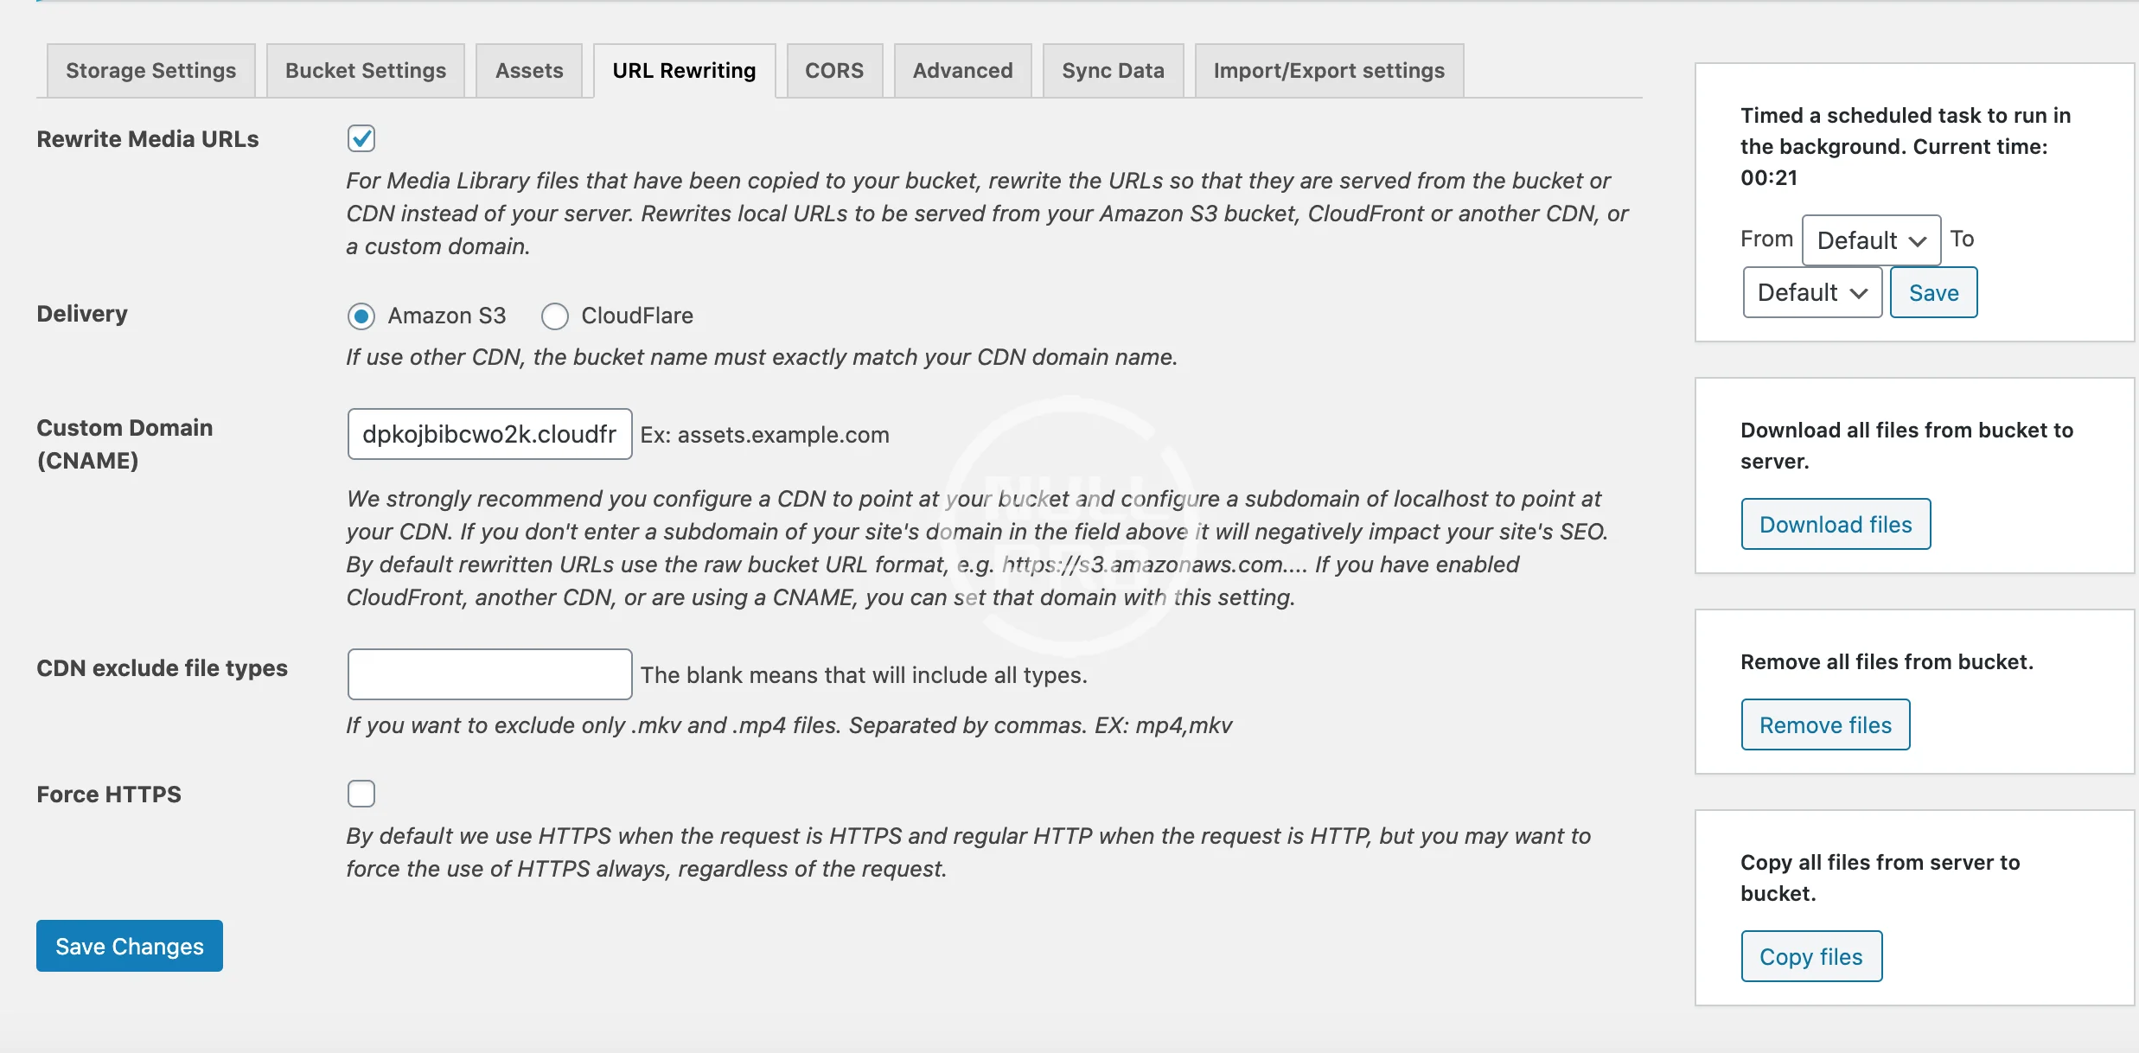Click the Remove files button
This screenshot has height=1053, width=2139.
click(1825, 725)
